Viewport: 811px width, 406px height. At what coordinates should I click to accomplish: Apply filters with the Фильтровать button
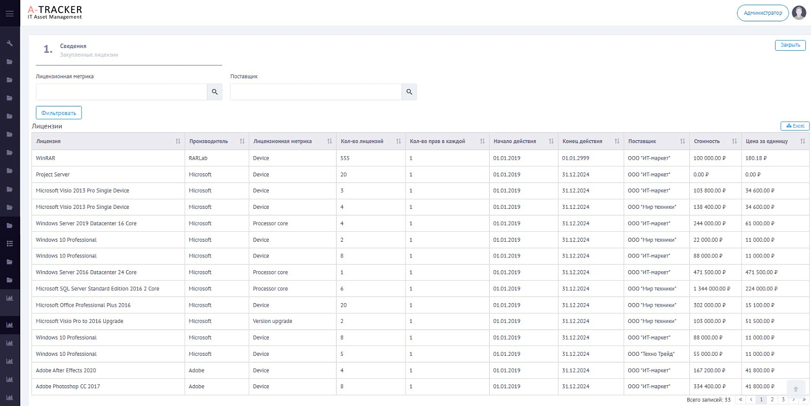(x=59, y=113)
